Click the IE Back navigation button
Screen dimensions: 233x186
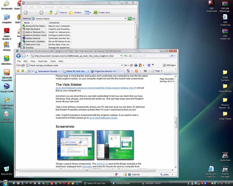click(19, 56)
